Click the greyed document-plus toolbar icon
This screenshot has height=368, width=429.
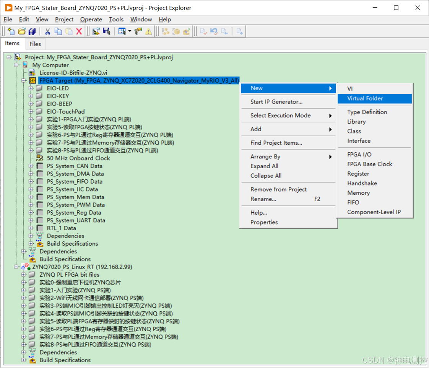pyautogui.click(x=240, y=31)
